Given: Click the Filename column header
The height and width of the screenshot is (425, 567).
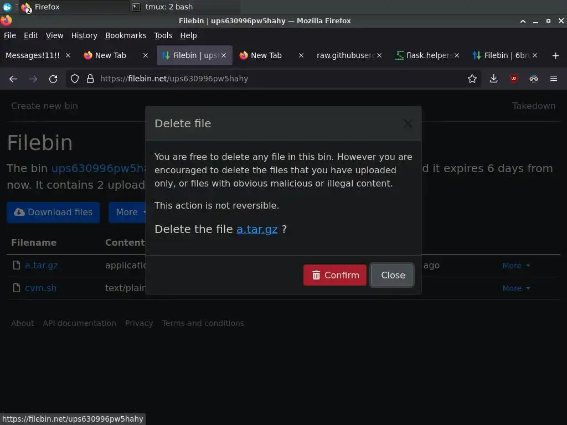Looking at the screenshot, I should (x=34, y=242).
